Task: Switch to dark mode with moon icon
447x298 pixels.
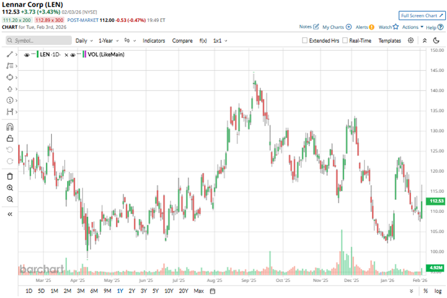Action: coord(436,40)
